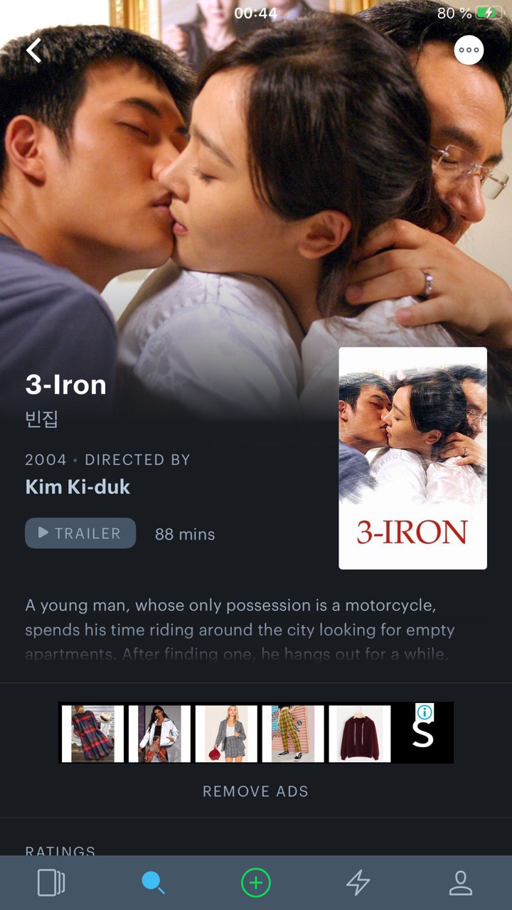
Task: Select the Search magnifier tab
Action: pos(154,883)
